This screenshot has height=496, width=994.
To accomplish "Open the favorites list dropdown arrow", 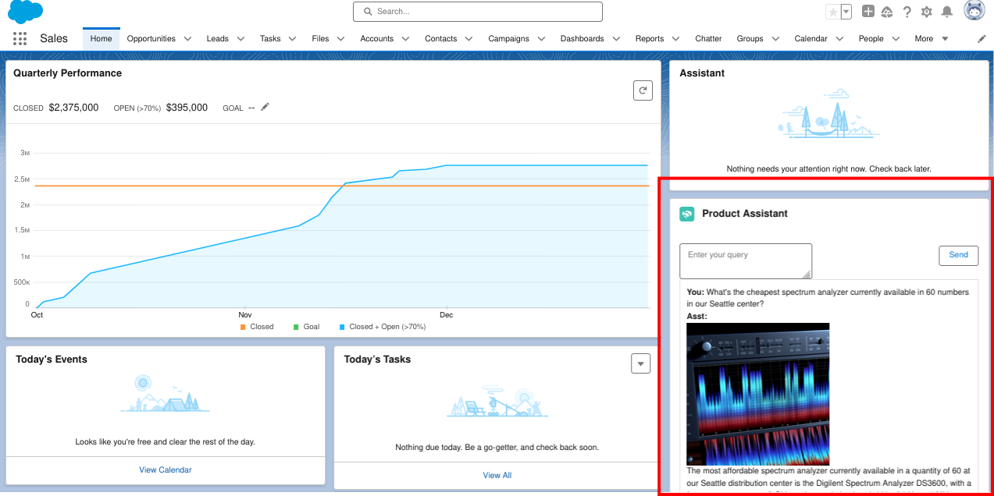I will tap(846, 11).
